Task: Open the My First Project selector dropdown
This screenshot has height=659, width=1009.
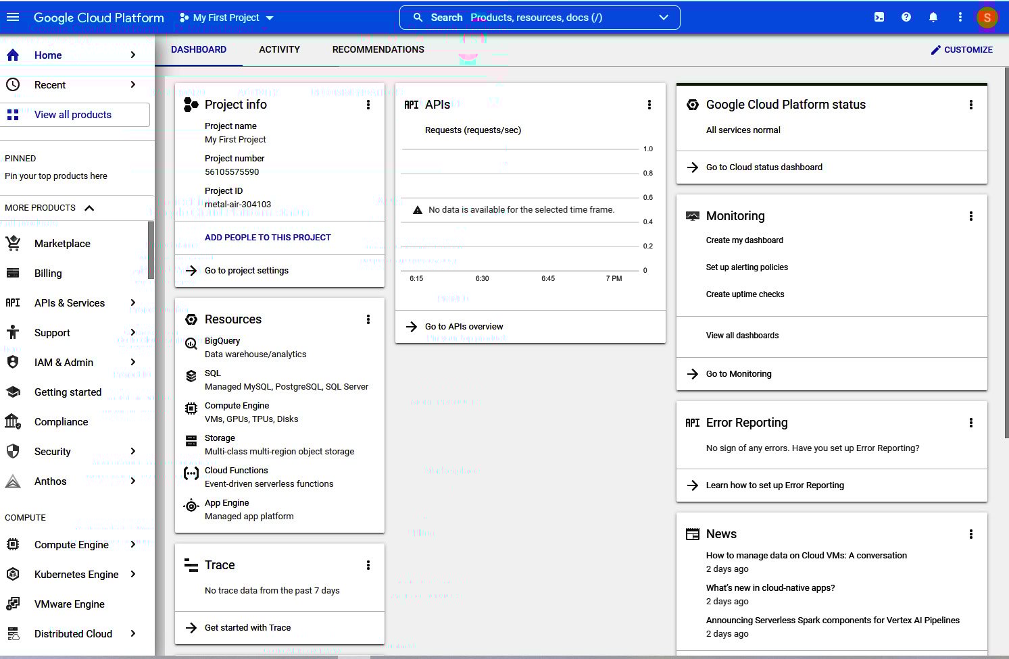Action: click(227, 18)
